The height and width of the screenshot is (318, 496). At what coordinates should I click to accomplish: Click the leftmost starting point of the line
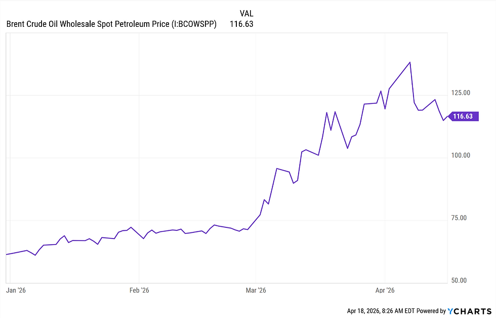(7, 254)
